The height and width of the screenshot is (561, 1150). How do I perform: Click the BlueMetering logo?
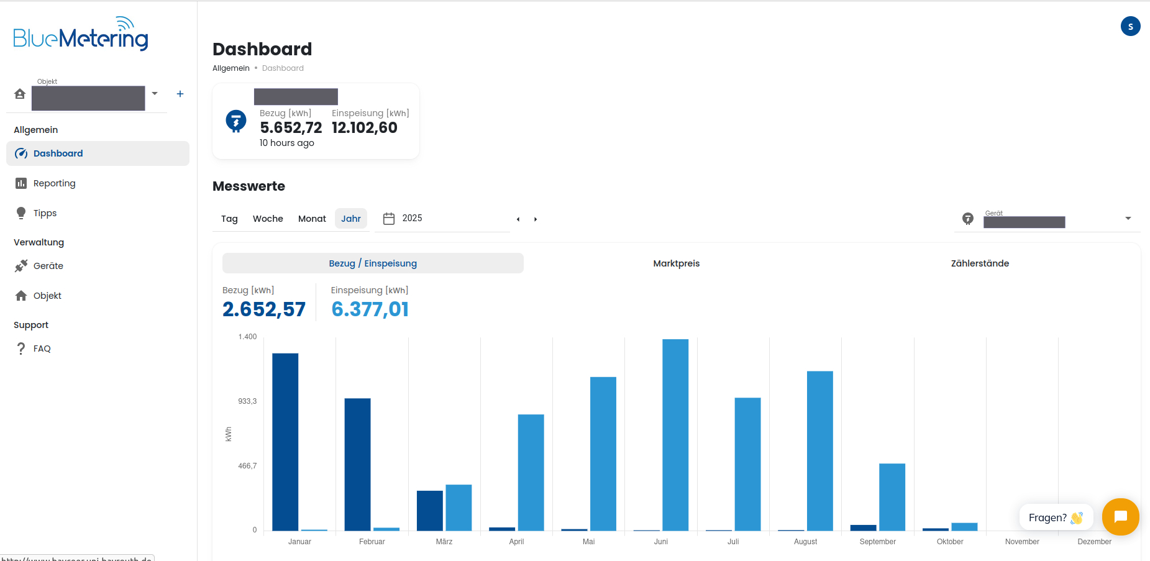pyautogui.click(x=81, y=34)
